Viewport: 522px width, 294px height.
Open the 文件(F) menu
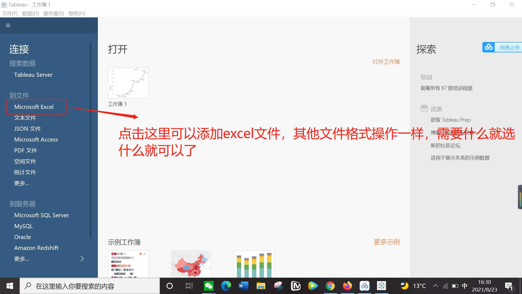[10, 13]
